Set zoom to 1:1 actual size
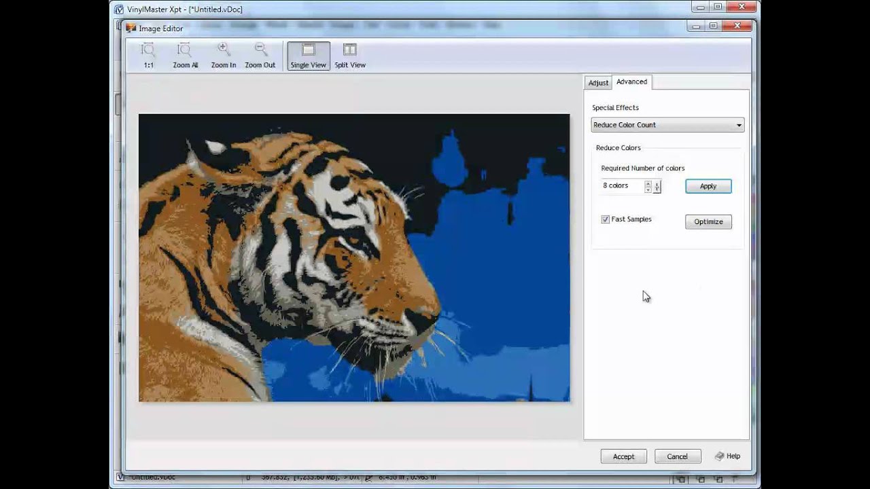The width and height of the screenshot is (870, 489). (148, 56)
